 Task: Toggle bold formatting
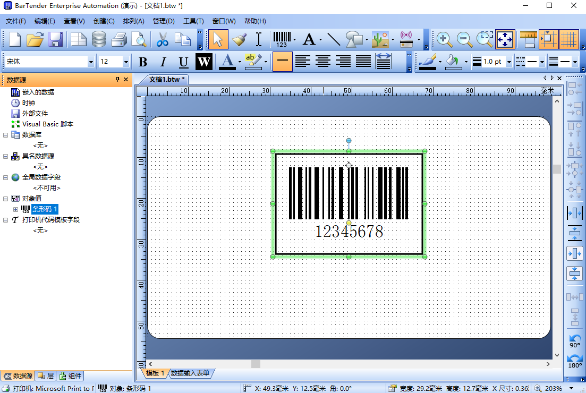pyautogui.click(x=143, y=62)
